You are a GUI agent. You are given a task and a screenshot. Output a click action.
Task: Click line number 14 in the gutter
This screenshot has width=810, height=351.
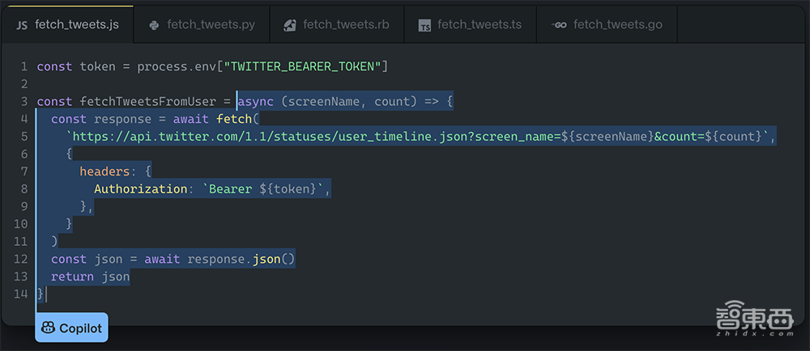21,294
